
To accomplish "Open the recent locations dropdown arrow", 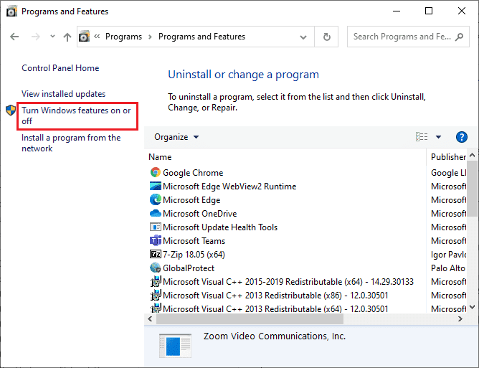I will 52,37.
